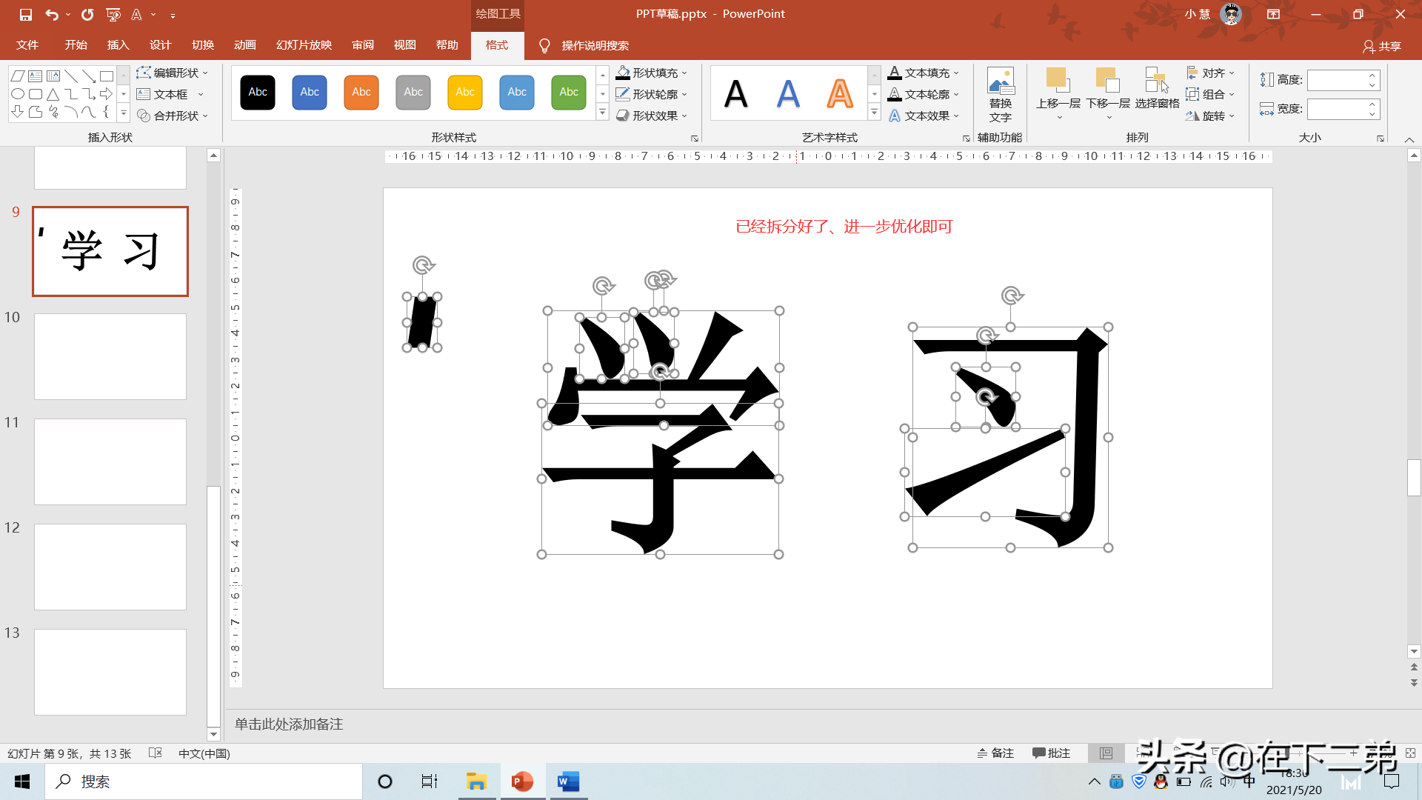Click the Undo arrow icon
1422x800 pixels.
51,14
